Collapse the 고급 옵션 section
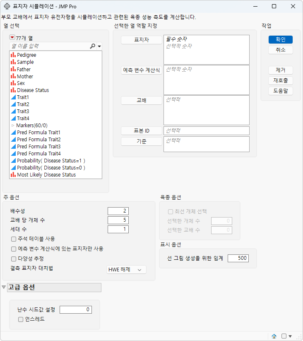303x341 pixels. pyautogui.click(x=4, y=287)
